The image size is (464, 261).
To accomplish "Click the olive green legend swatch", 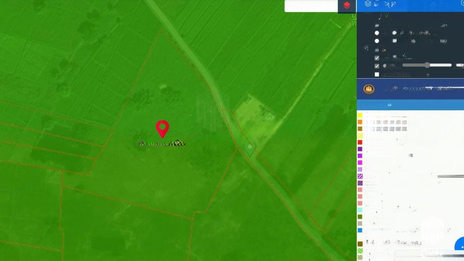I will tap(360, 217).
